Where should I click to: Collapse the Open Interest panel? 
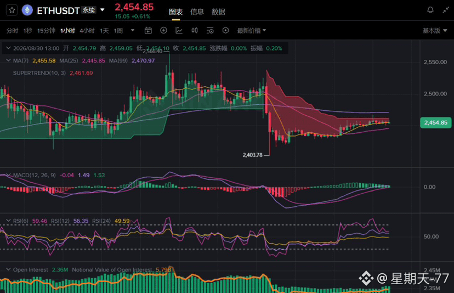point(8,269)
